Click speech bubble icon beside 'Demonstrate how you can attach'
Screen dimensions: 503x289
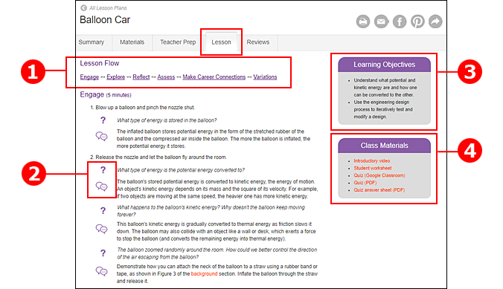[x=102, y=271]
